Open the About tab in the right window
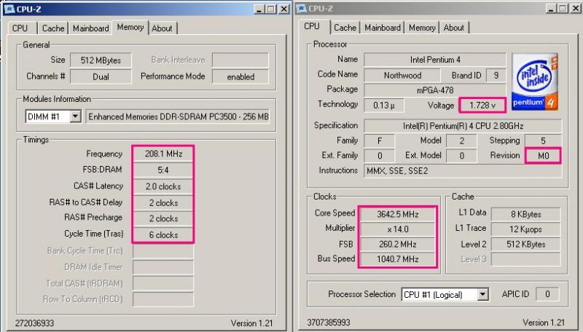This screenshot has height=332, width=583. [454, 28]
